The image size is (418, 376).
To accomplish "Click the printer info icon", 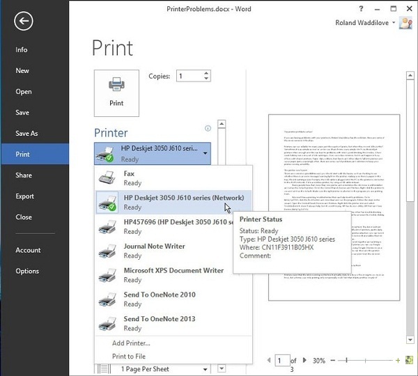I will [x=208, y=129].
